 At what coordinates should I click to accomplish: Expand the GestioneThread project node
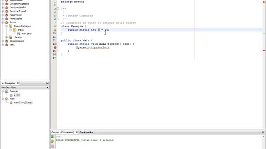pos(3,11)
